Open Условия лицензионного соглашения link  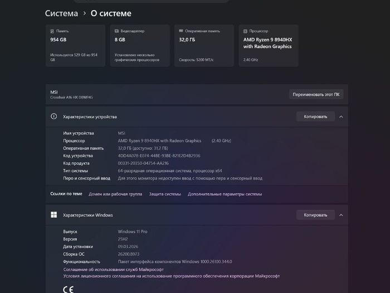pos(172,276)
